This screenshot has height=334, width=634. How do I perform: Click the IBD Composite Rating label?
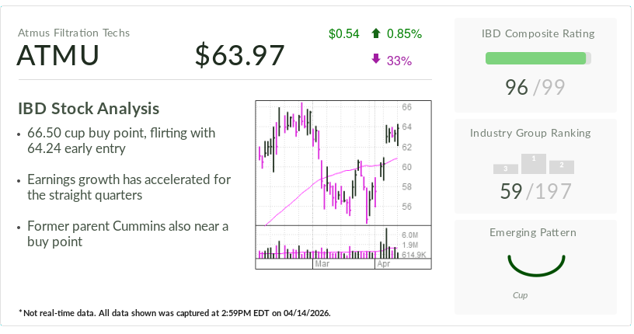[x=538, y=33]
